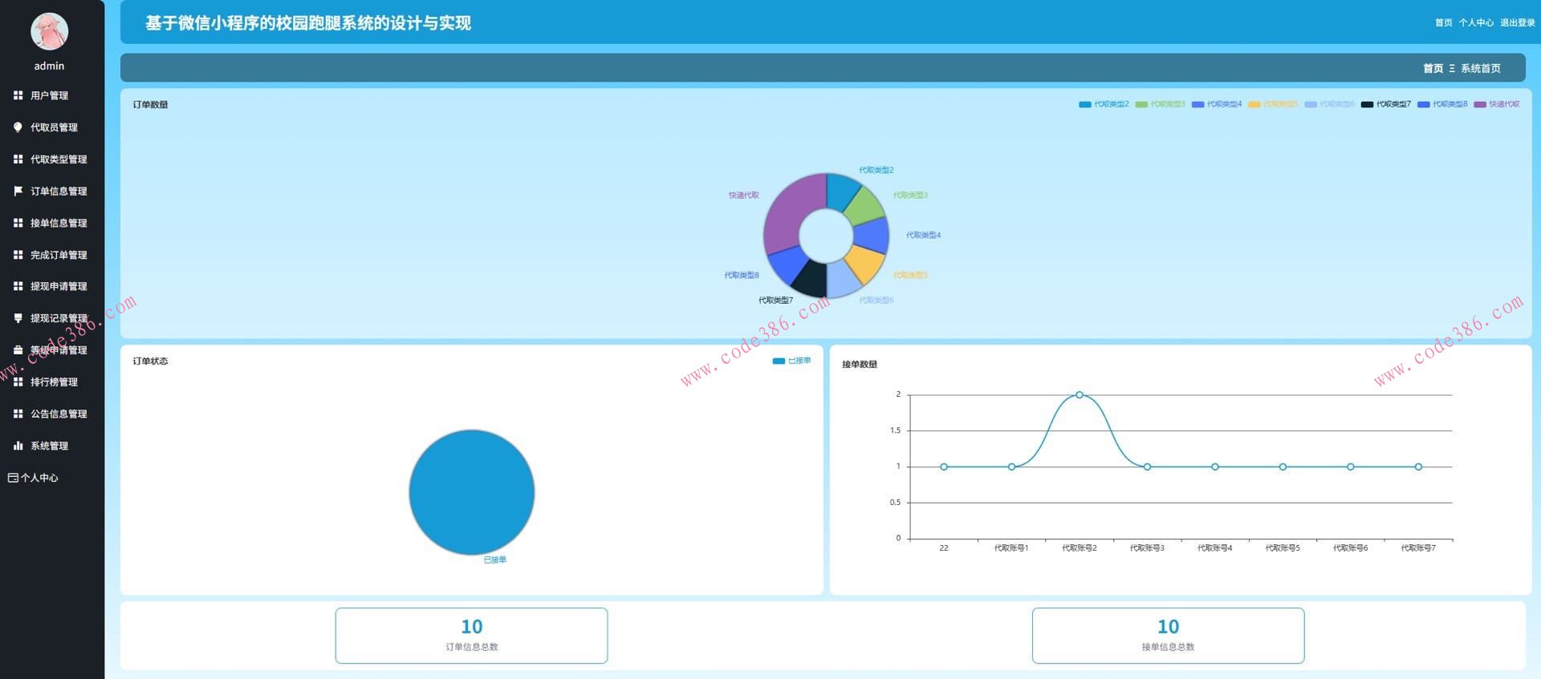Open 个人中心 link in the top header

point(1476,22)
